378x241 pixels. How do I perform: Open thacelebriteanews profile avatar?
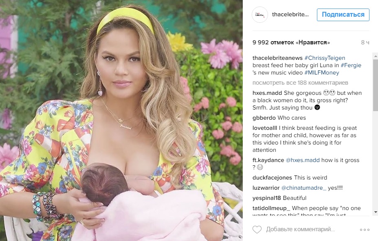point(260,15)
